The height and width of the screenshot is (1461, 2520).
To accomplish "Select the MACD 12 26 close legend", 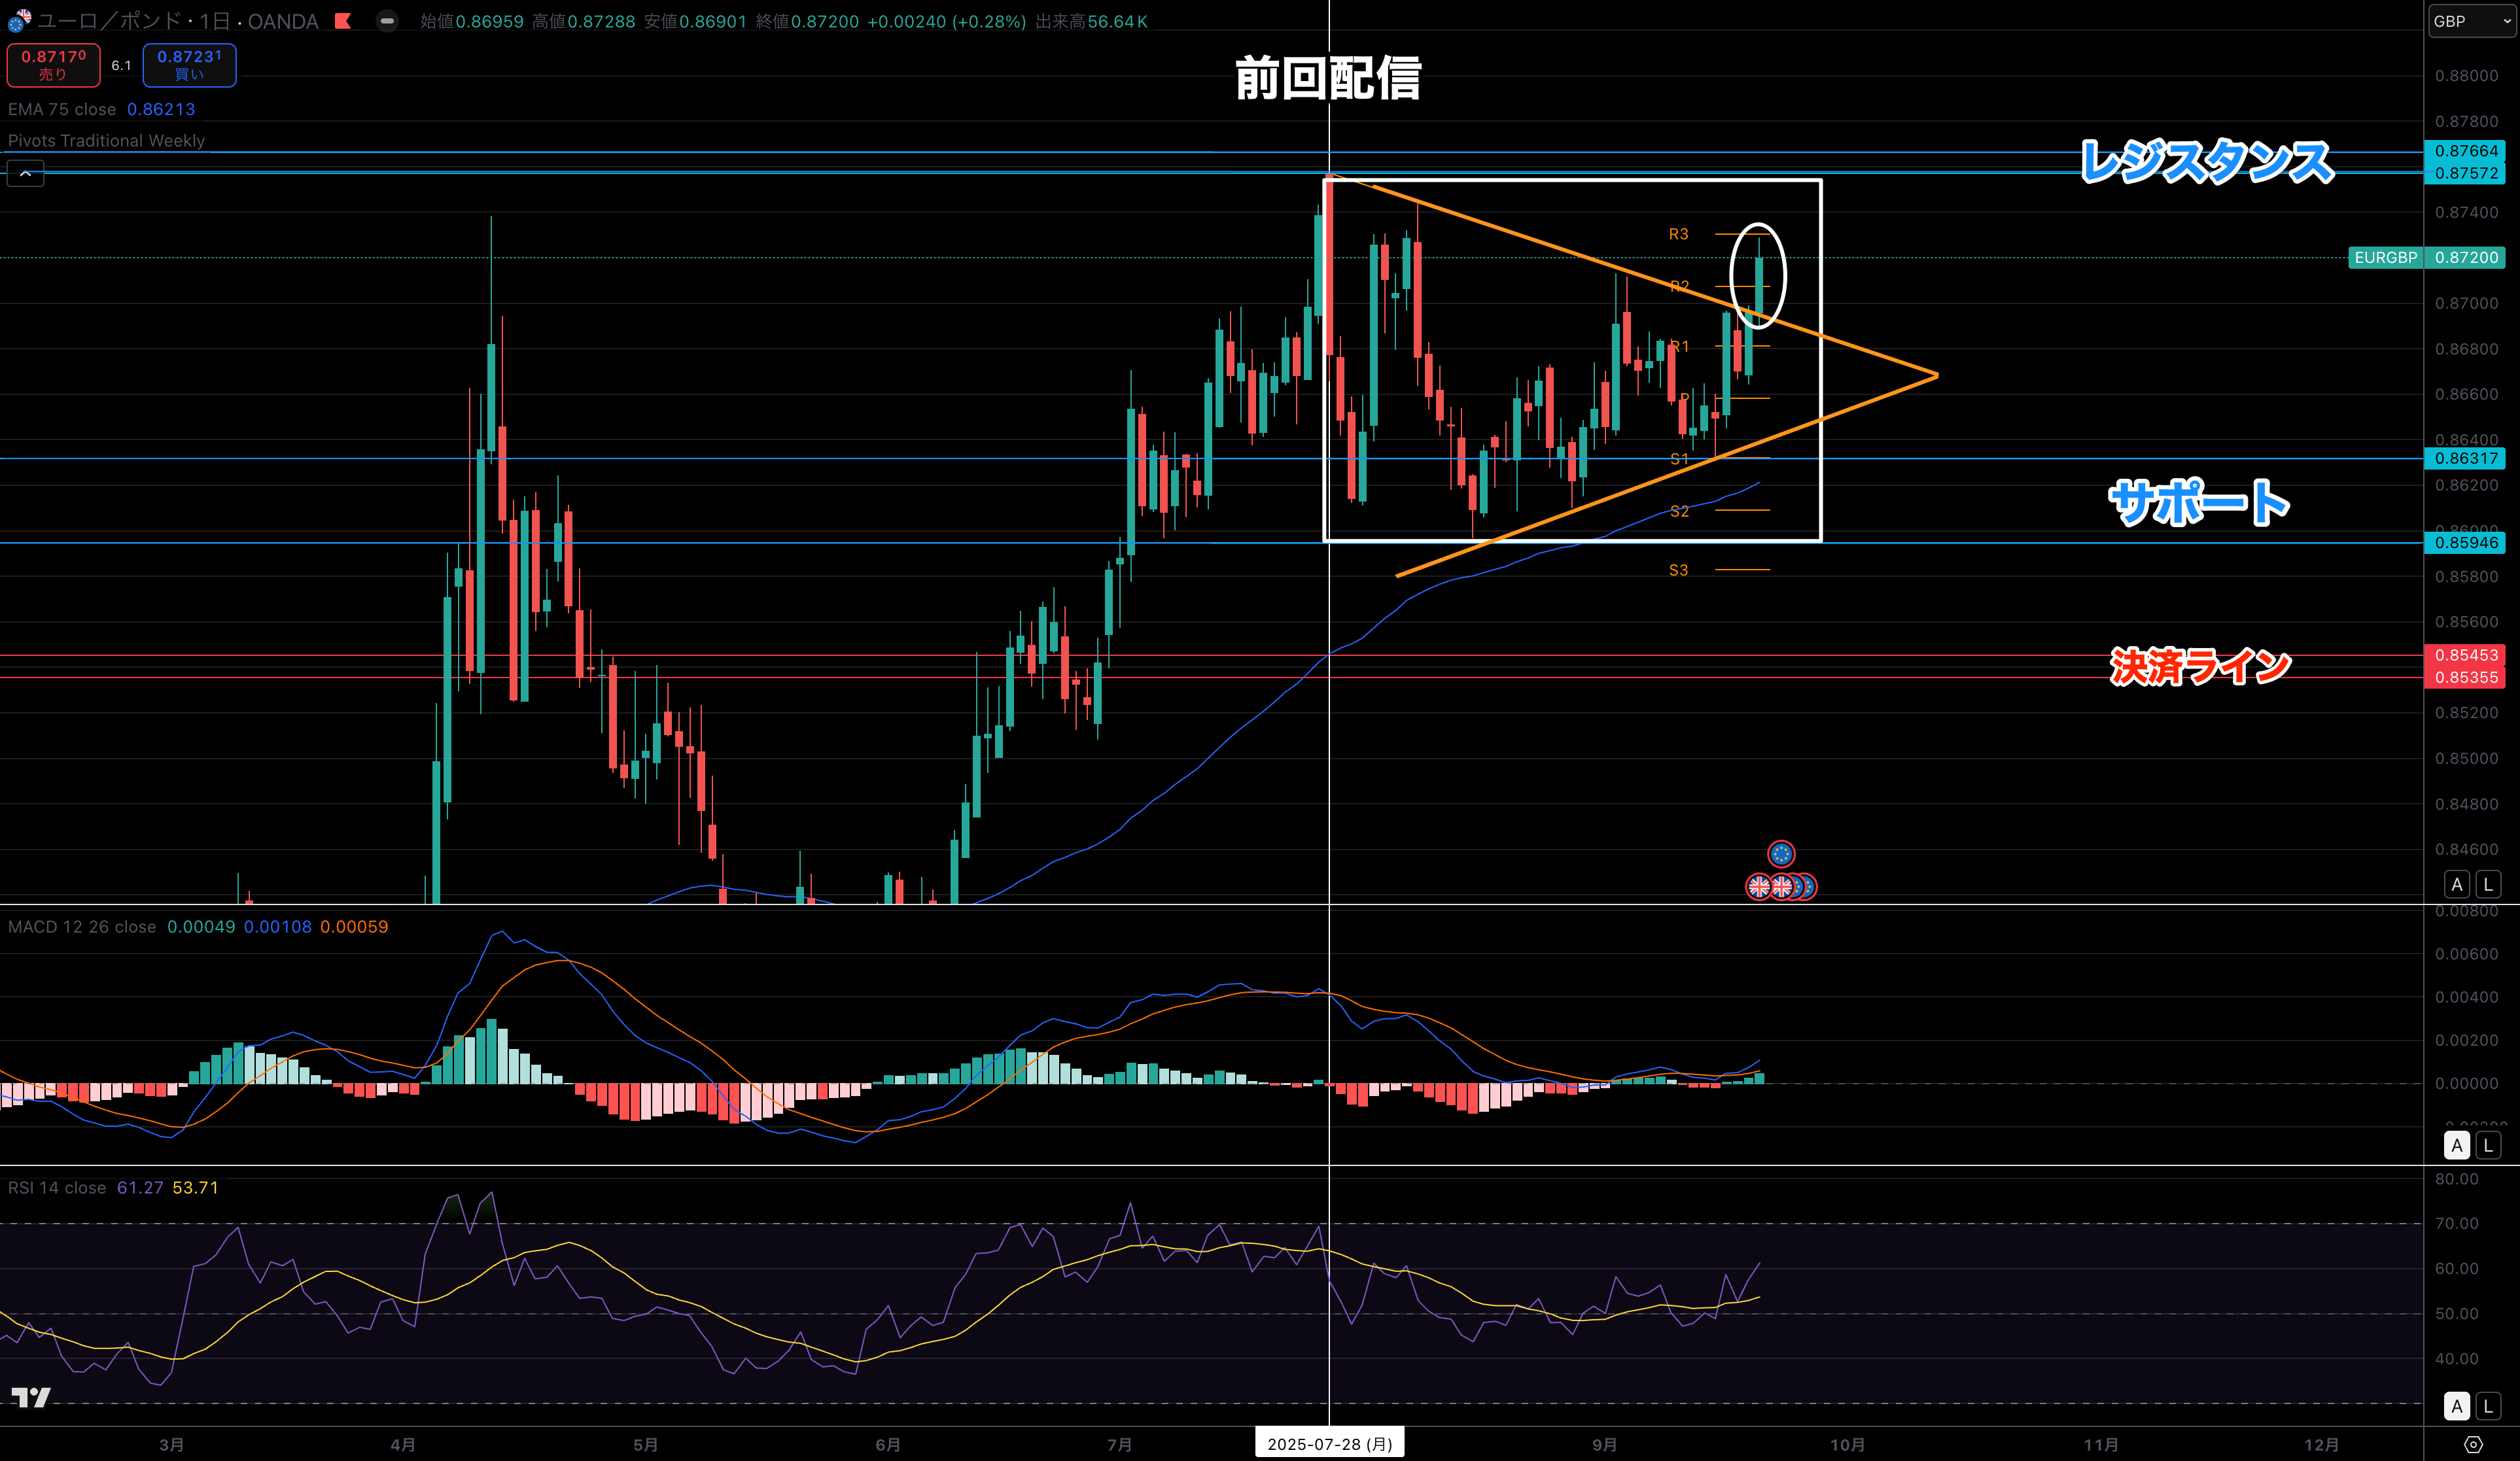I will click(x=82, y=927).
